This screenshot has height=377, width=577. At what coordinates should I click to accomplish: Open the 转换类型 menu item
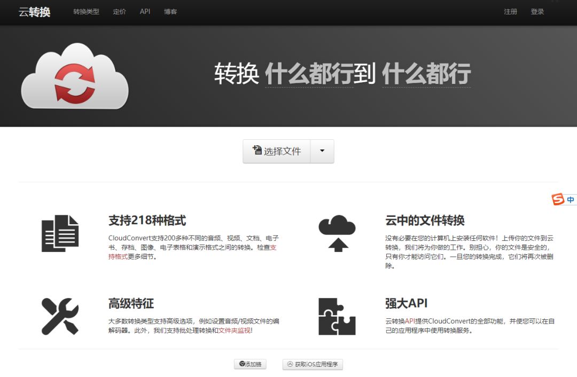(x=86, y=12)
